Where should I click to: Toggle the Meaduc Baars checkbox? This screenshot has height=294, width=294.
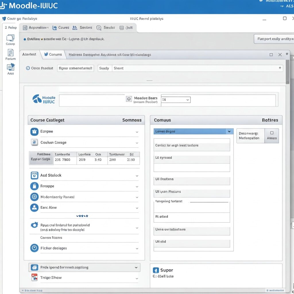click(x=129, y=99)
